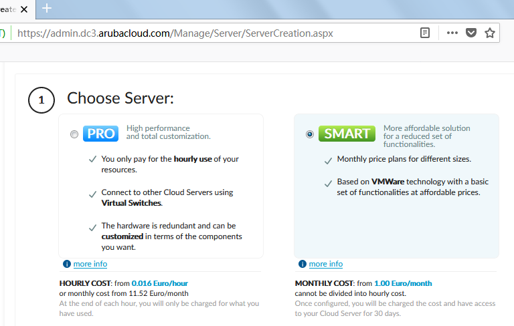Click 'More affordable solution' description text

coord(427,136)
